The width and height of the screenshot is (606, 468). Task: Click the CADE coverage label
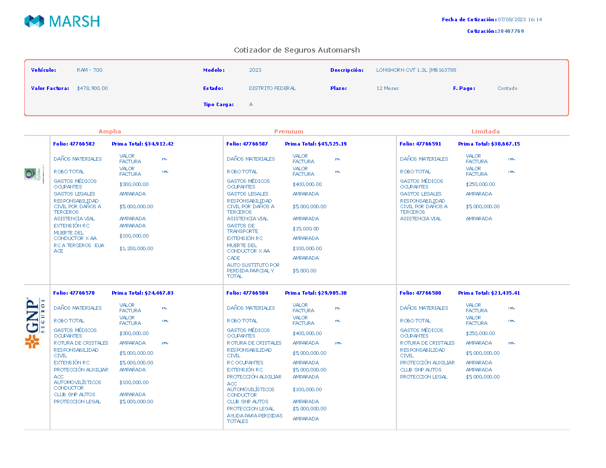click(233, 258)
